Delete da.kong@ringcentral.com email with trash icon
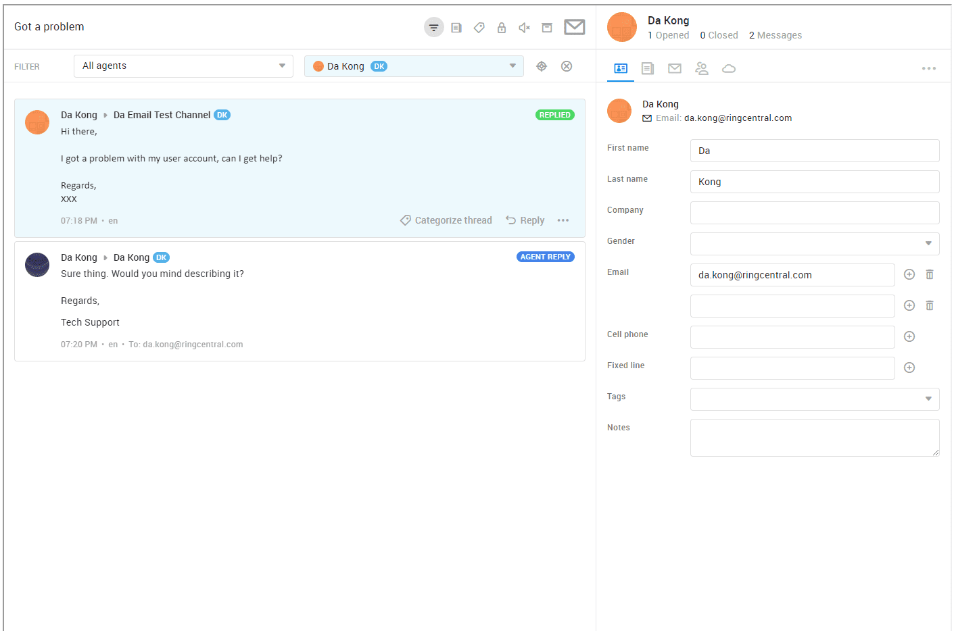This screenshot has height=631, width=954. coord(930,274)
